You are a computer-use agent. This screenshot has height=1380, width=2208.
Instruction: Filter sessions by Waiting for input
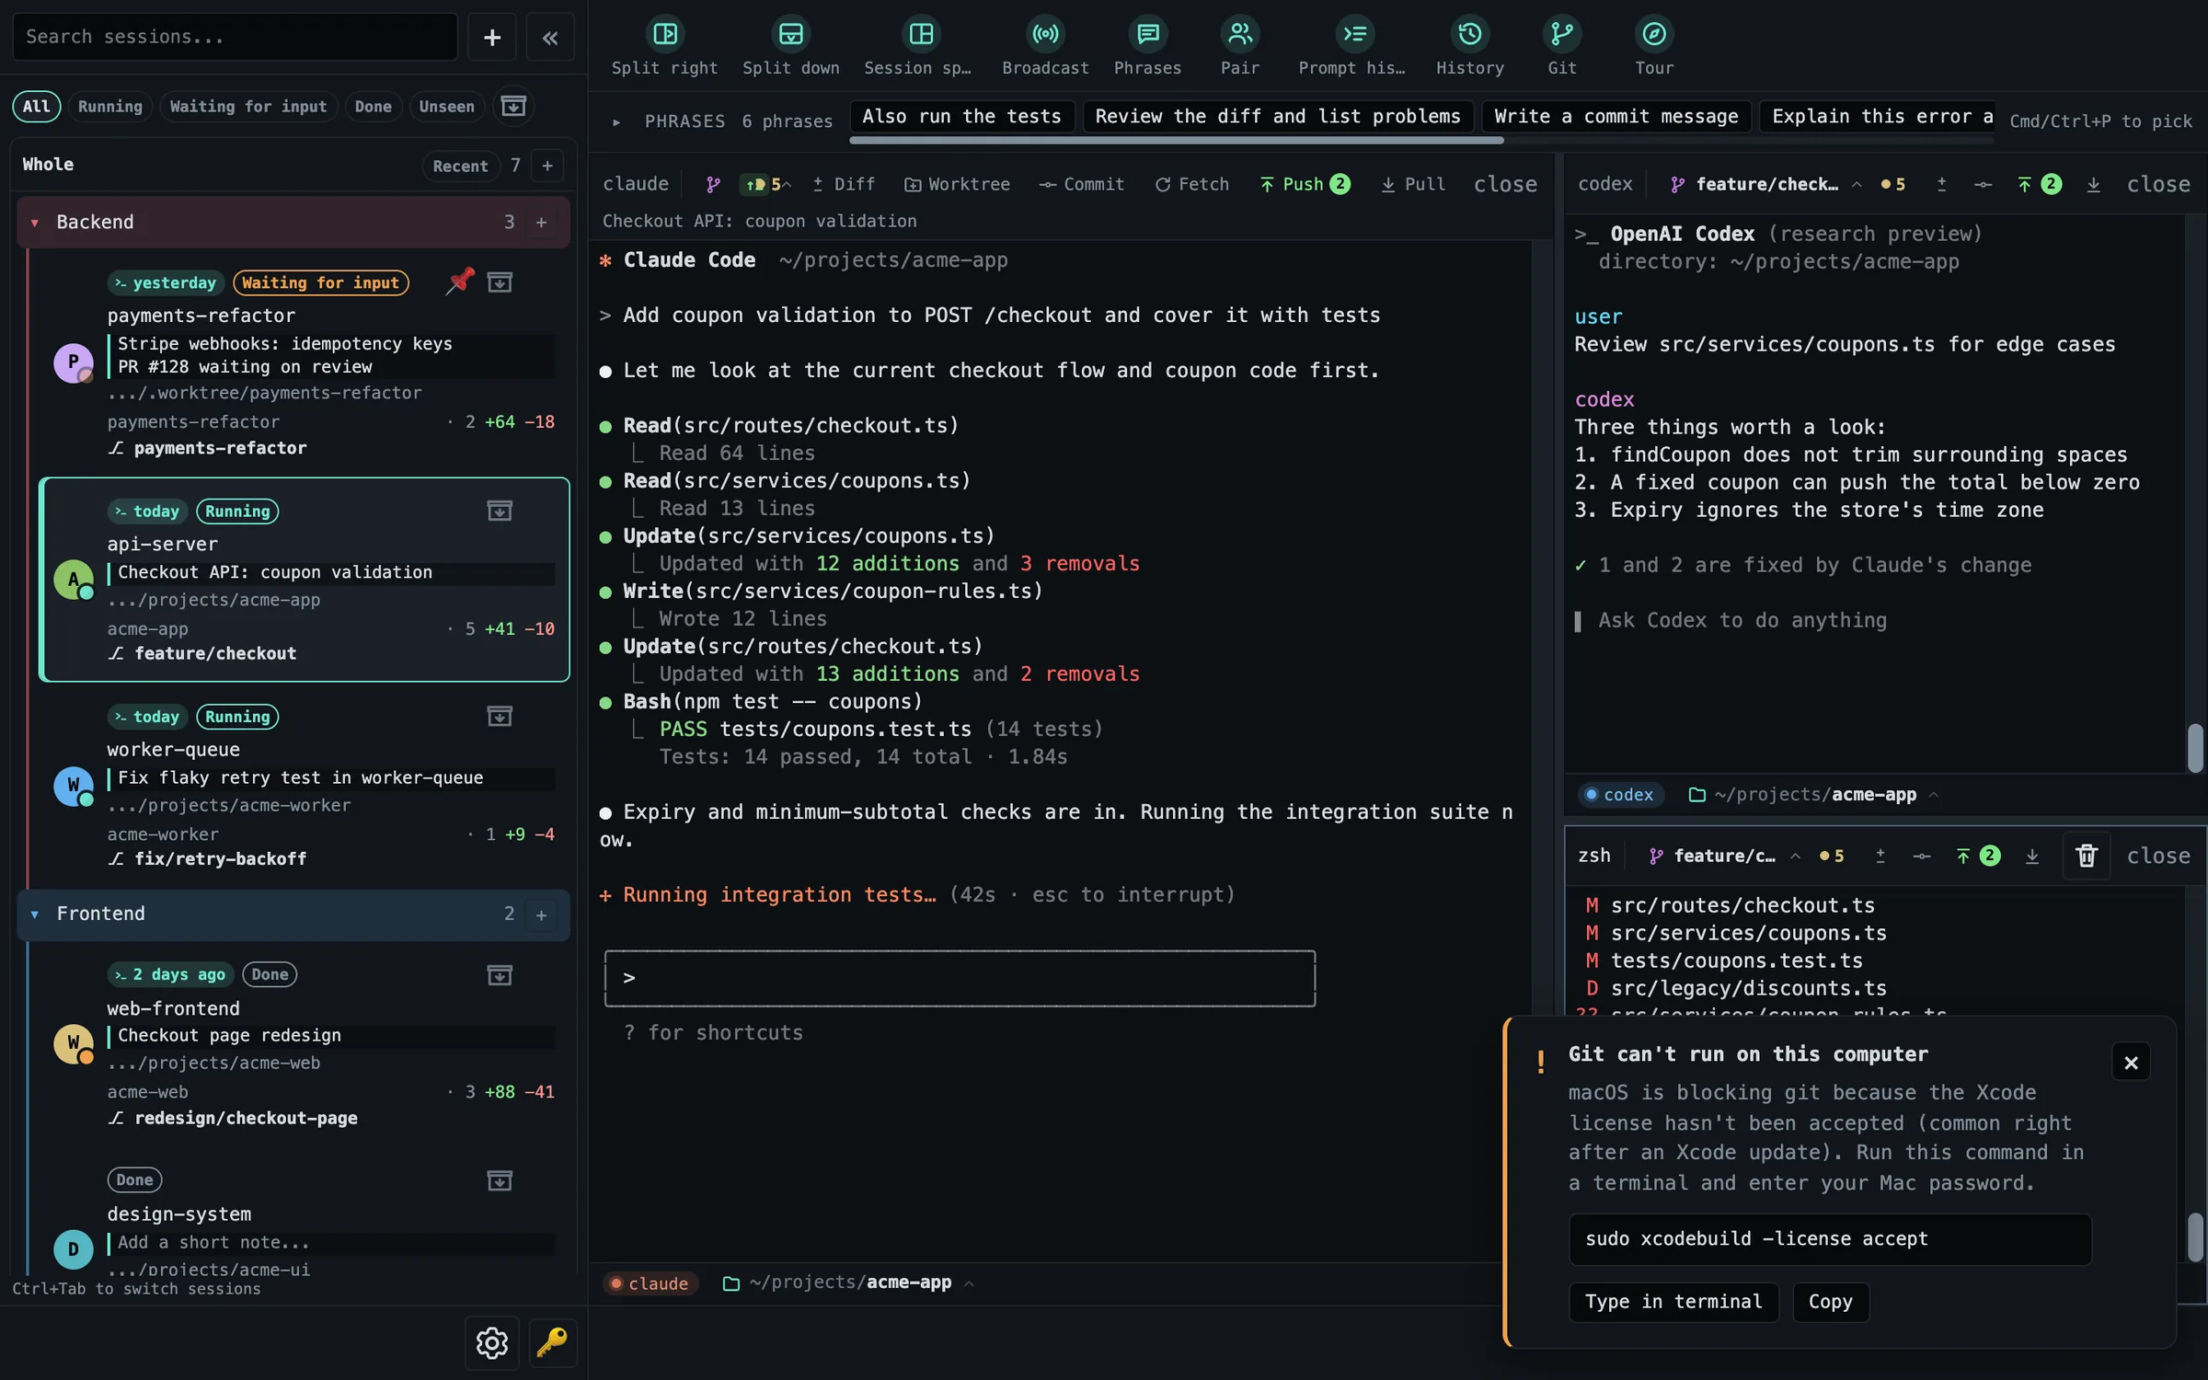[248, 107]
